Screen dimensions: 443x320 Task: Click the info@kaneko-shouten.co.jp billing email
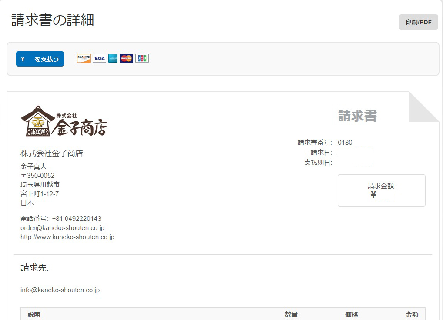pos(60,290)
